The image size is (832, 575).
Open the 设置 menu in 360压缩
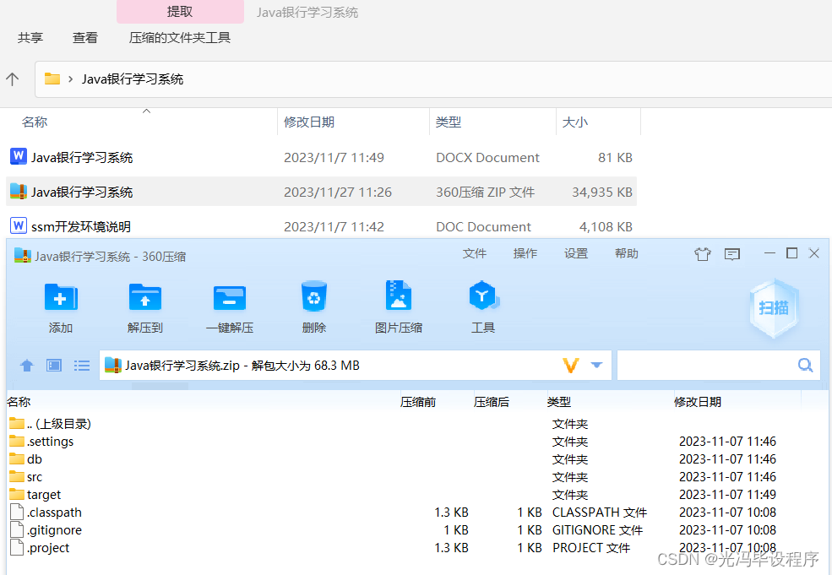575,252
